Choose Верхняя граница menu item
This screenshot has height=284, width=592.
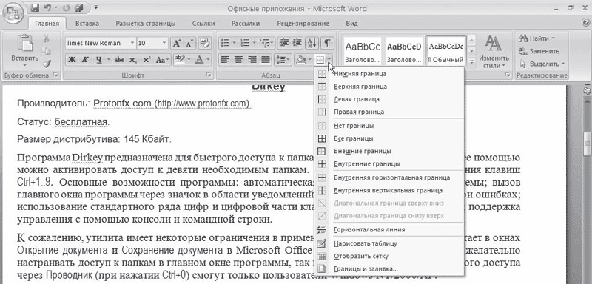click(x=389, y=87)
